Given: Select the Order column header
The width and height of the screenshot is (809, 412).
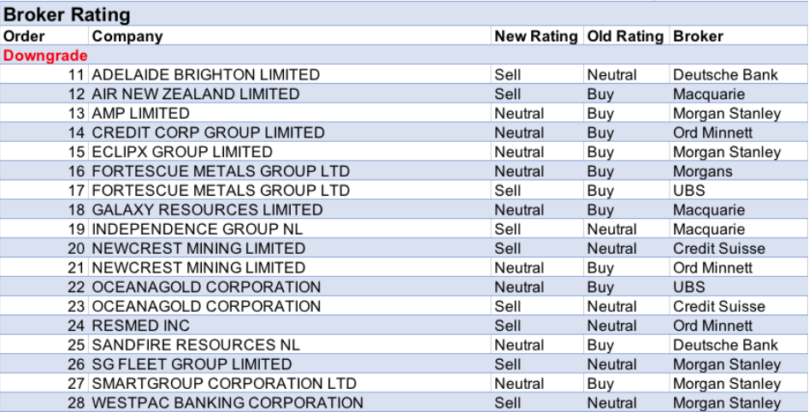Looking at the screenshot, I should (x=25, y=36).
